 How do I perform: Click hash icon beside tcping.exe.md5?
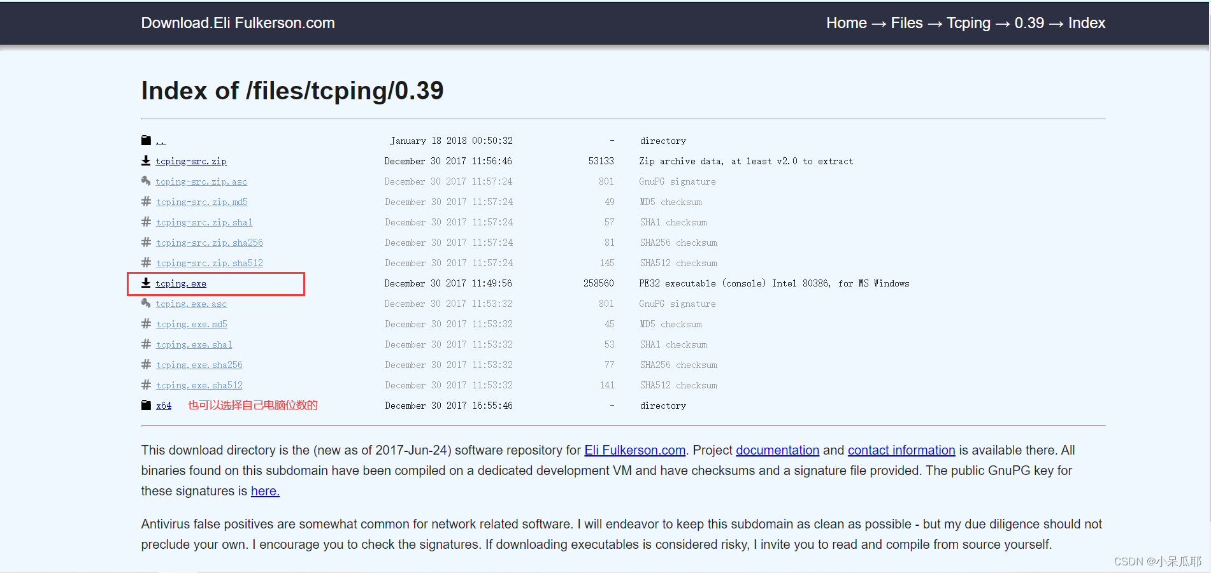pyautogui.click(x=146, y=323)
